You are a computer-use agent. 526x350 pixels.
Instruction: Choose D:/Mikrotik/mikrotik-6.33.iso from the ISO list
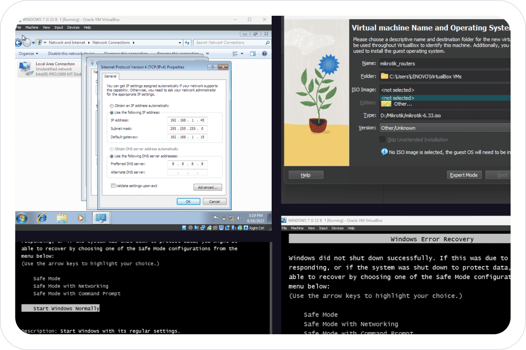(445, 116)
